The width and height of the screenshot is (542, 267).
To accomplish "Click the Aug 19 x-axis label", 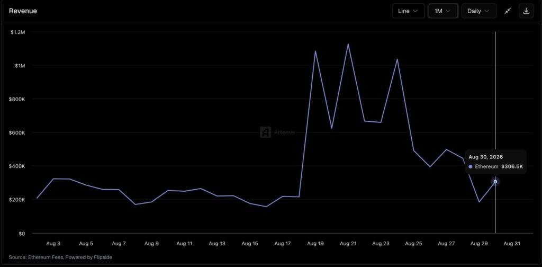I will tap(315, 244).
